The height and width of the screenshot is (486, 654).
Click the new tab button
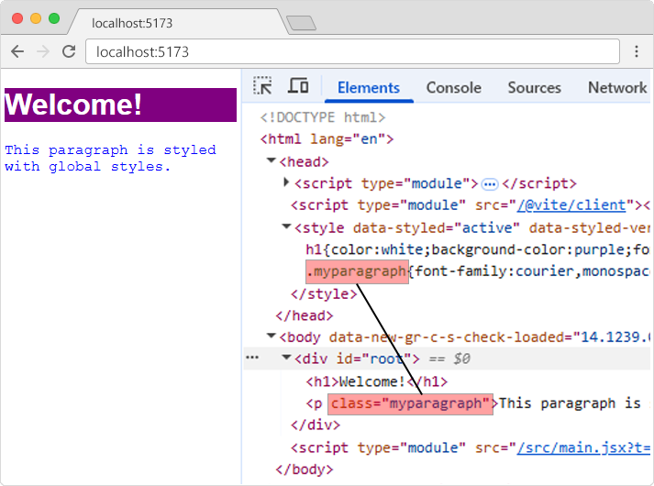pyautogui.click(x=300, y=23)
